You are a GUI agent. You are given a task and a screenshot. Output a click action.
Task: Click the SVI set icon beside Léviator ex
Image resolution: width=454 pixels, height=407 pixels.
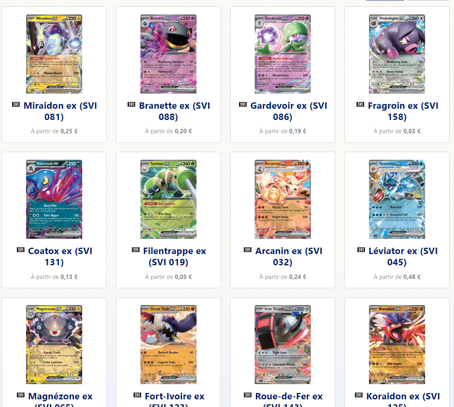click(361, 250)
